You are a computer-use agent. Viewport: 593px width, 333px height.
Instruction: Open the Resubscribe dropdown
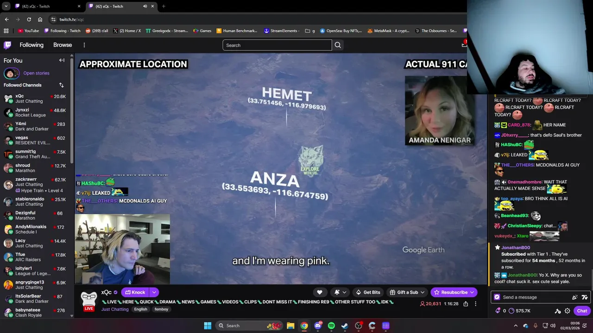pyautogui.click(x=454, y=292)
